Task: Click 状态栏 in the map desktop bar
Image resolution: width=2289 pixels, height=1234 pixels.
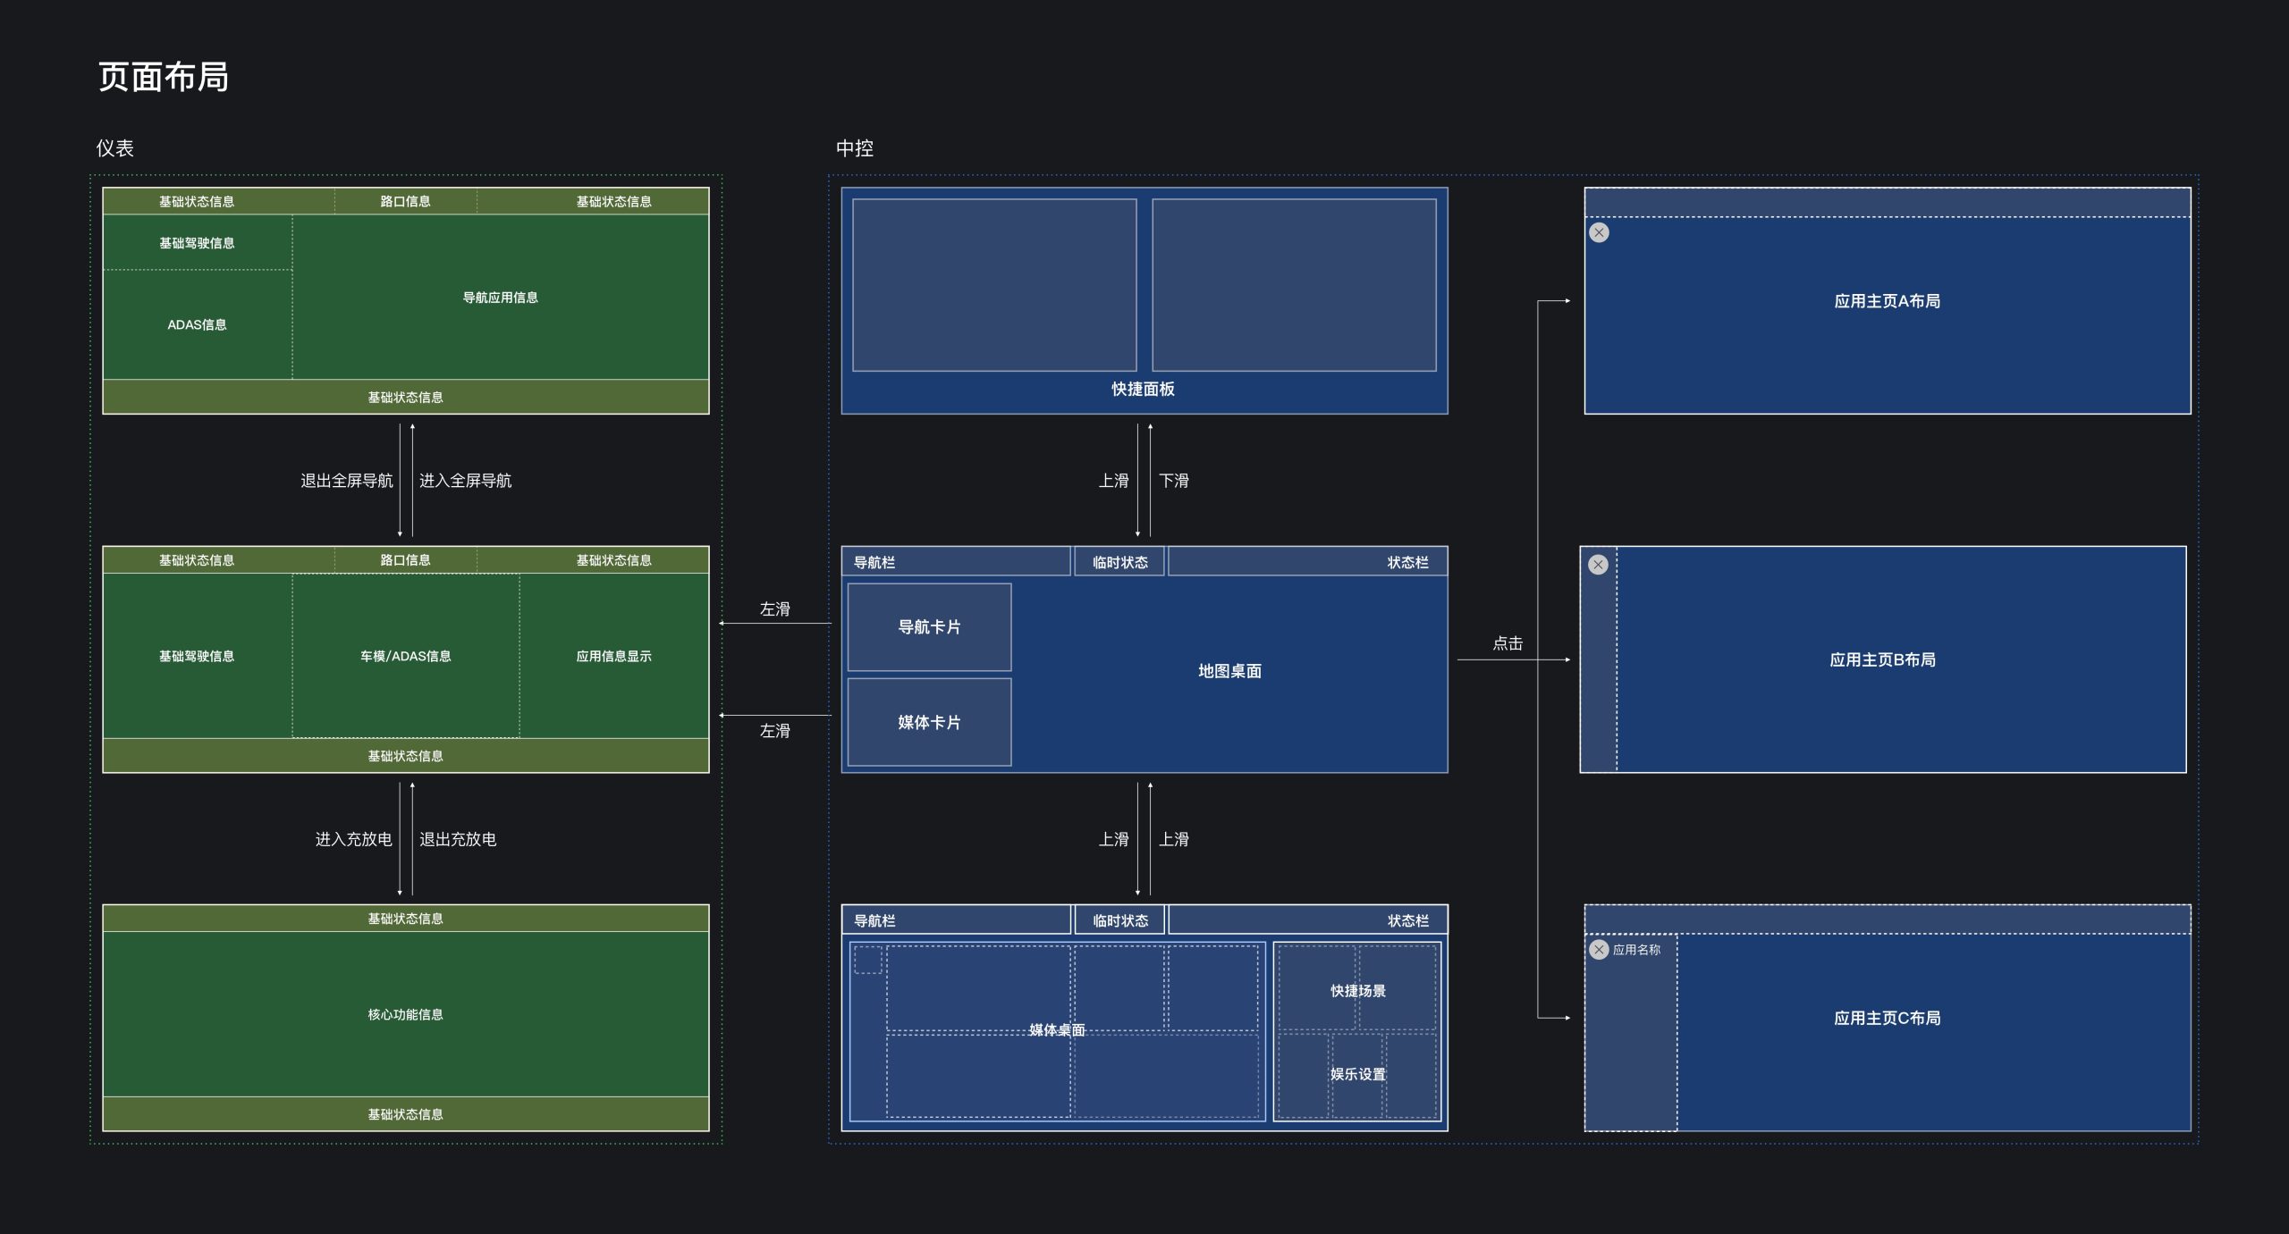Action: point(1407,562)
